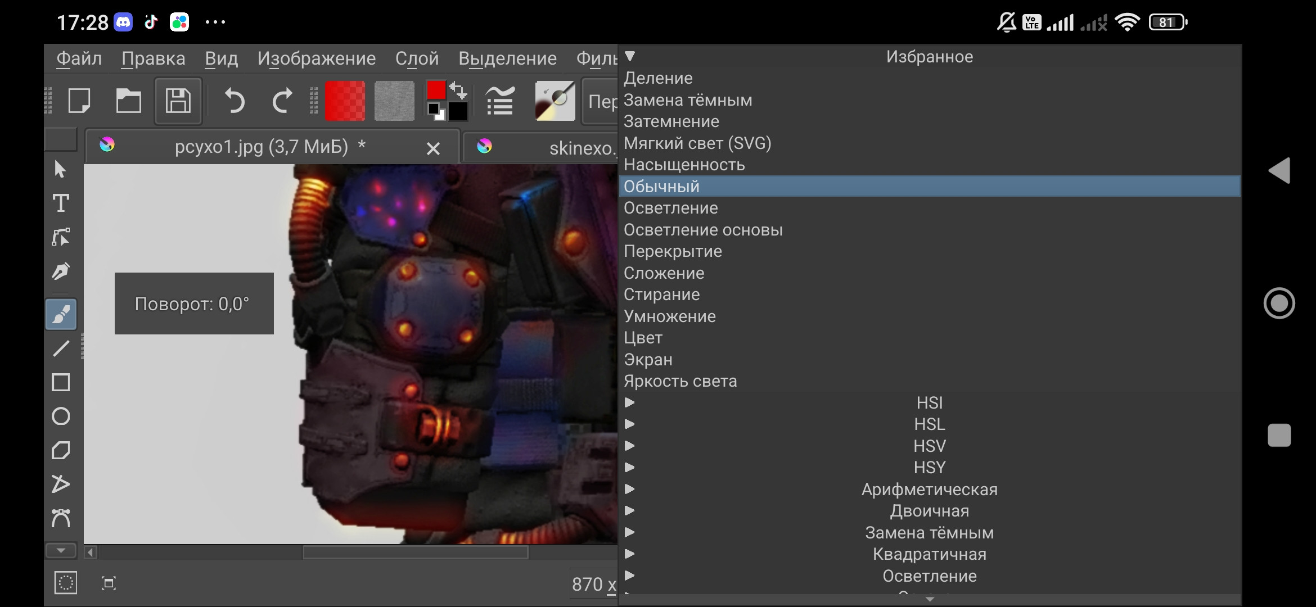This screenshot has width=1316, height=607.
Task: Open the Файл menu
Action: (79, 58)
